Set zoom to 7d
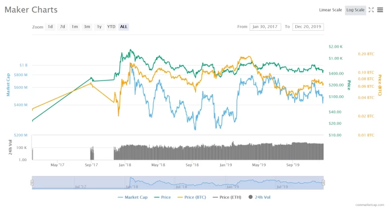Image resolution: width=389 pixels, height=217 pixels. point(62,27)
